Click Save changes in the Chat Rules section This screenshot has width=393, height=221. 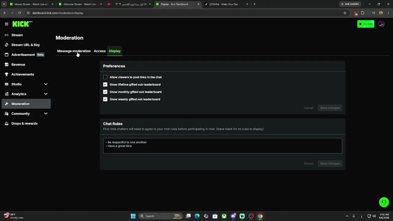(x=330, y=163)
